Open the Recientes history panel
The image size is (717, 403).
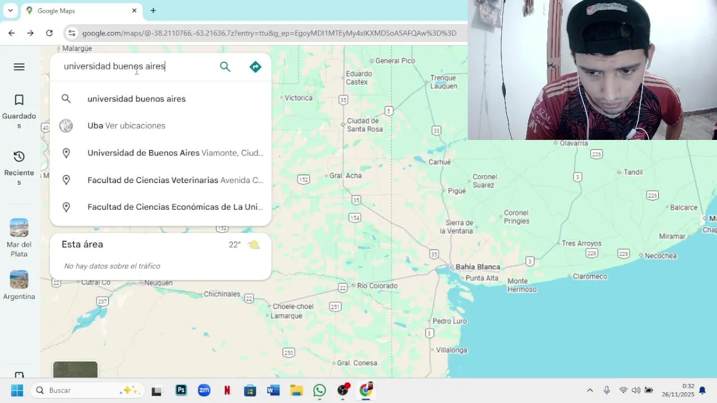point(19,168)
